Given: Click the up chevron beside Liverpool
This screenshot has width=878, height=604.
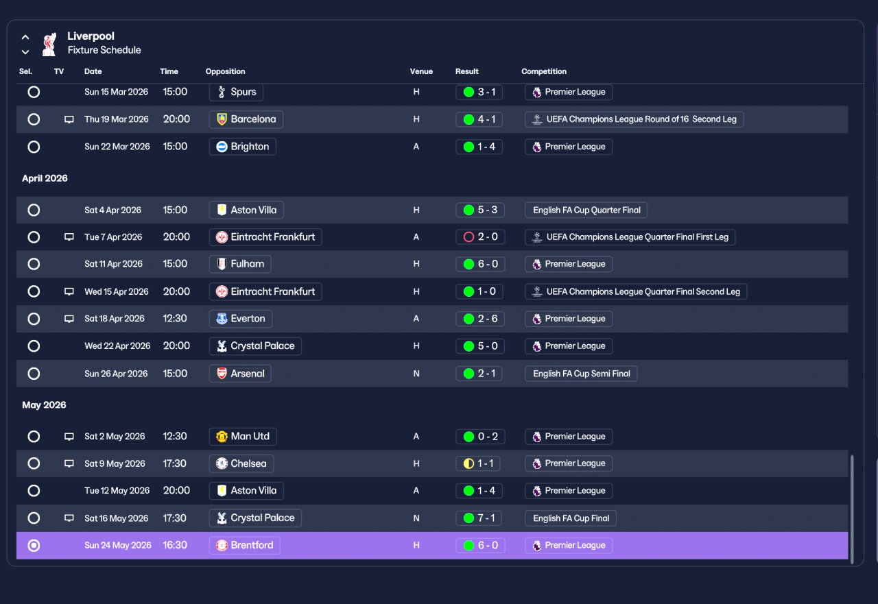Looking at the screenshot, I should (25, 37).
